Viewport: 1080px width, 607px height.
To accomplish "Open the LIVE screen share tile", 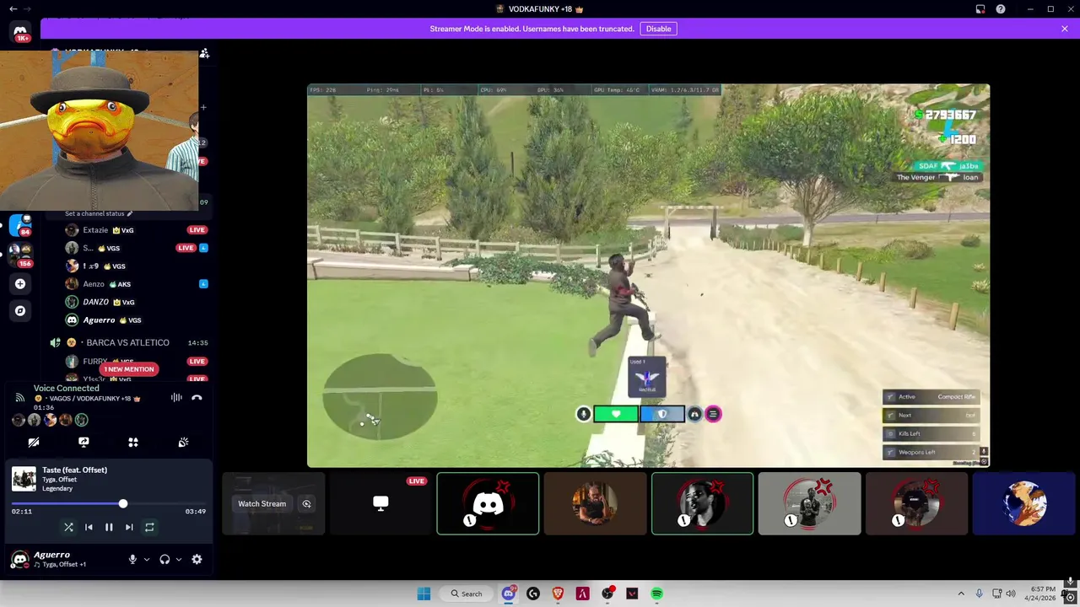I will [381, 504].
